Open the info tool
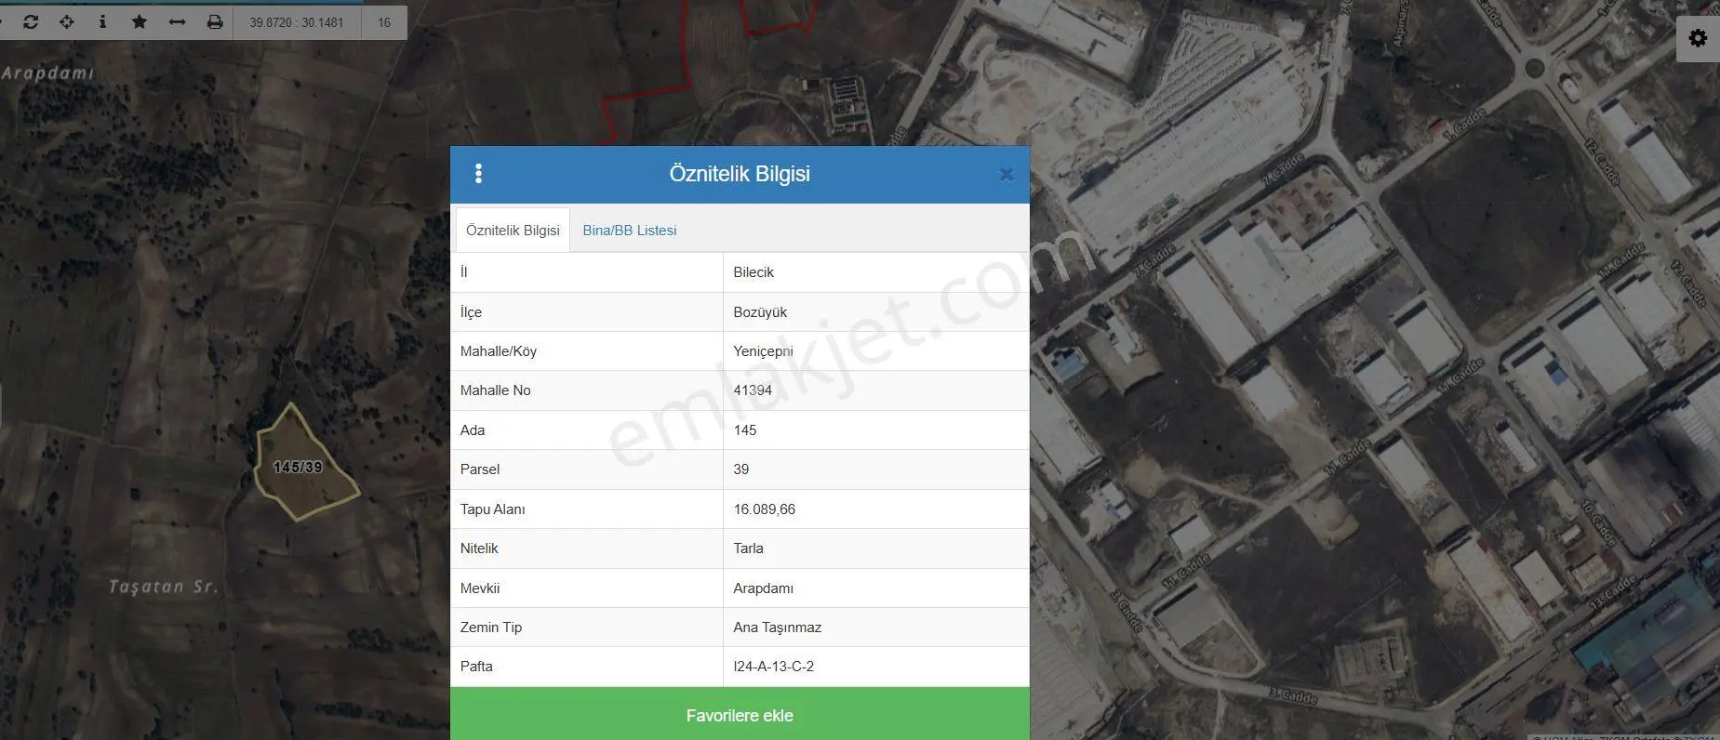1720x740 pixels. click(x=102, y=21)
